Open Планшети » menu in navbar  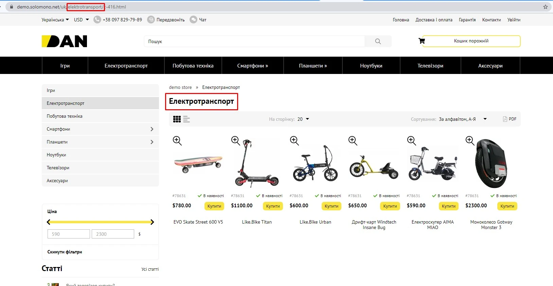(313, 65)
